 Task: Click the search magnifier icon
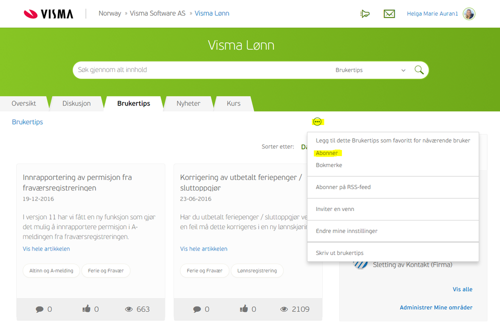[419, 70]
